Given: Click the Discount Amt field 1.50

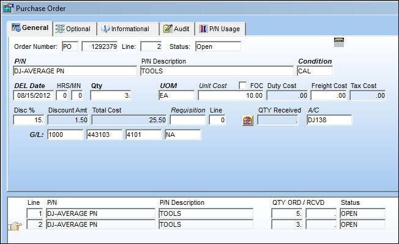Looking at the screenshot, I should [68, 120].
